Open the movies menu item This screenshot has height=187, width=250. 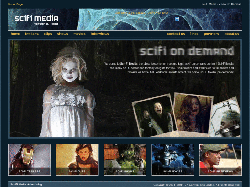click(x=79, y=34)
